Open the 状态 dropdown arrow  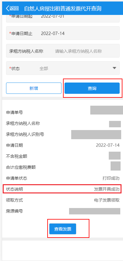[x=115, y=68]
